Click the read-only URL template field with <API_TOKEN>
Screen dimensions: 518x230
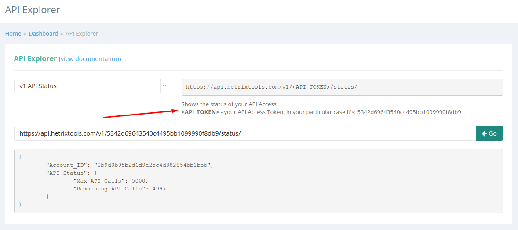click(342, 87)
